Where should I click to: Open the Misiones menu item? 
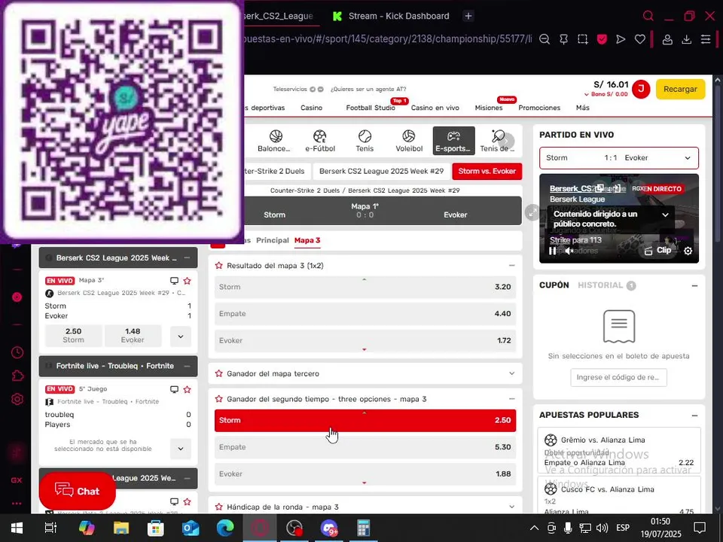(x=489, y=108)
